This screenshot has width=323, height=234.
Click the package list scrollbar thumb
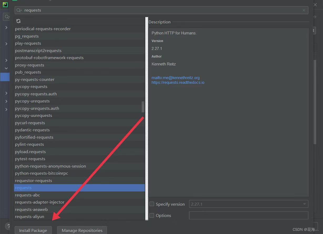point(143,107)
